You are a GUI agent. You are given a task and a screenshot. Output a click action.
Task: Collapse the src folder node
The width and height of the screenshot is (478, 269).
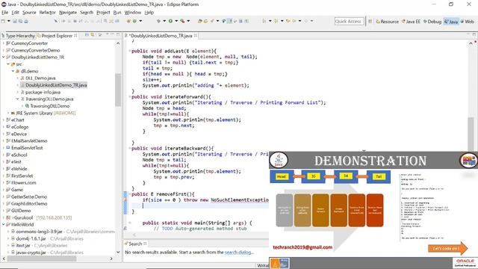pos(8,64)
